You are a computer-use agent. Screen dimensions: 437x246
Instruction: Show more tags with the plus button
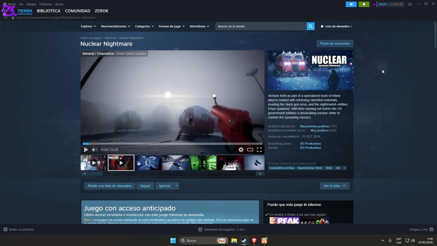[344, 168]
